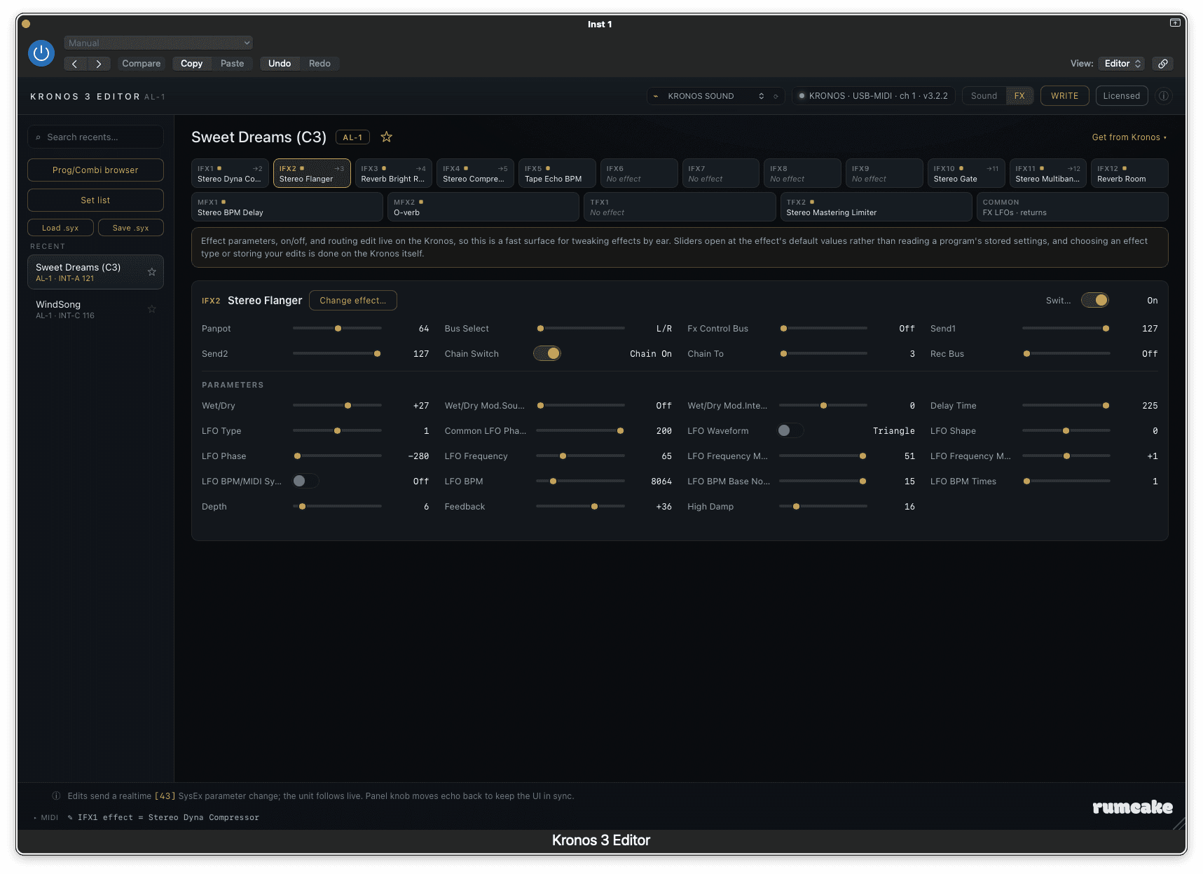Adjust the Wet/Dry slider
Screen dimensions: 1203x874
337,405
